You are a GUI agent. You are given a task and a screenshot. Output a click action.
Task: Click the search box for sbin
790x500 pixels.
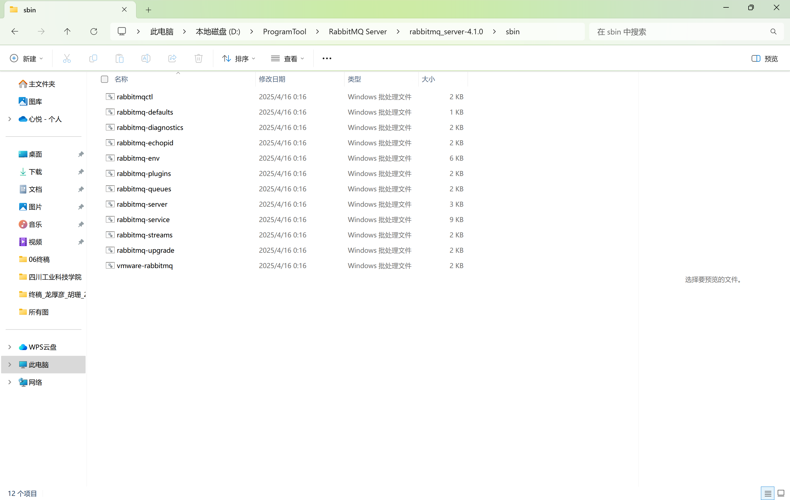pos(679,32)
